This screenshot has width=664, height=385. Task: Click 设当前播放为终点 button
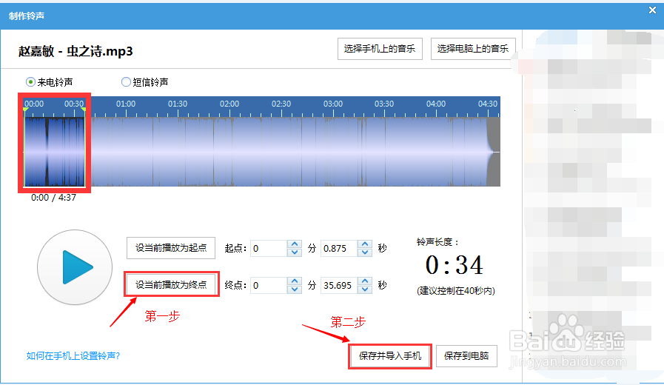tap(171, 284)
